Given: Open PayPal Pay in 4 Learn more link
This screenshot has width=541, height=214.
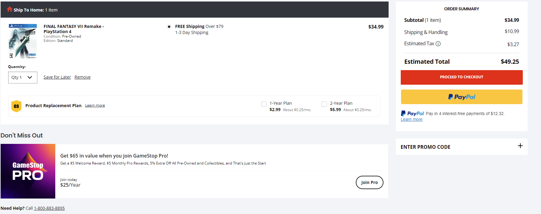Looking at the screenshot, I should point(411,119).
